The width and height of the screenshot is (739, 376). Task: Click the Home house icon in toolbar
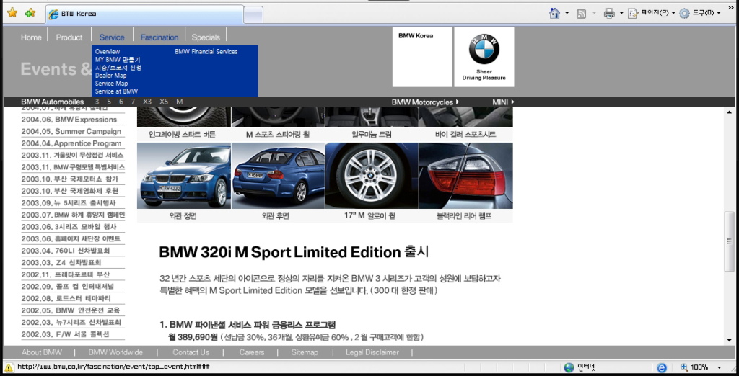(x=555, y=13)
